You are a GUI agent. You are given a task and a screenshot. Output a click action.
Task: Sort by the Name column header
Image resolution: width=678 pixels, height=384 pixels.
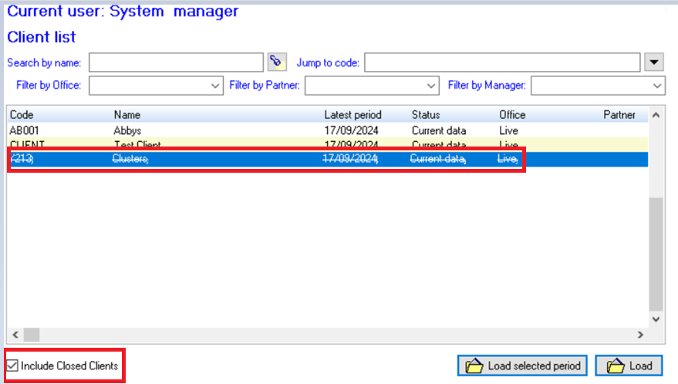pos(127,115)
